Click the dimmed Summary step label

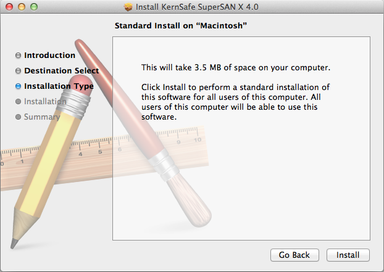[42, 117]
